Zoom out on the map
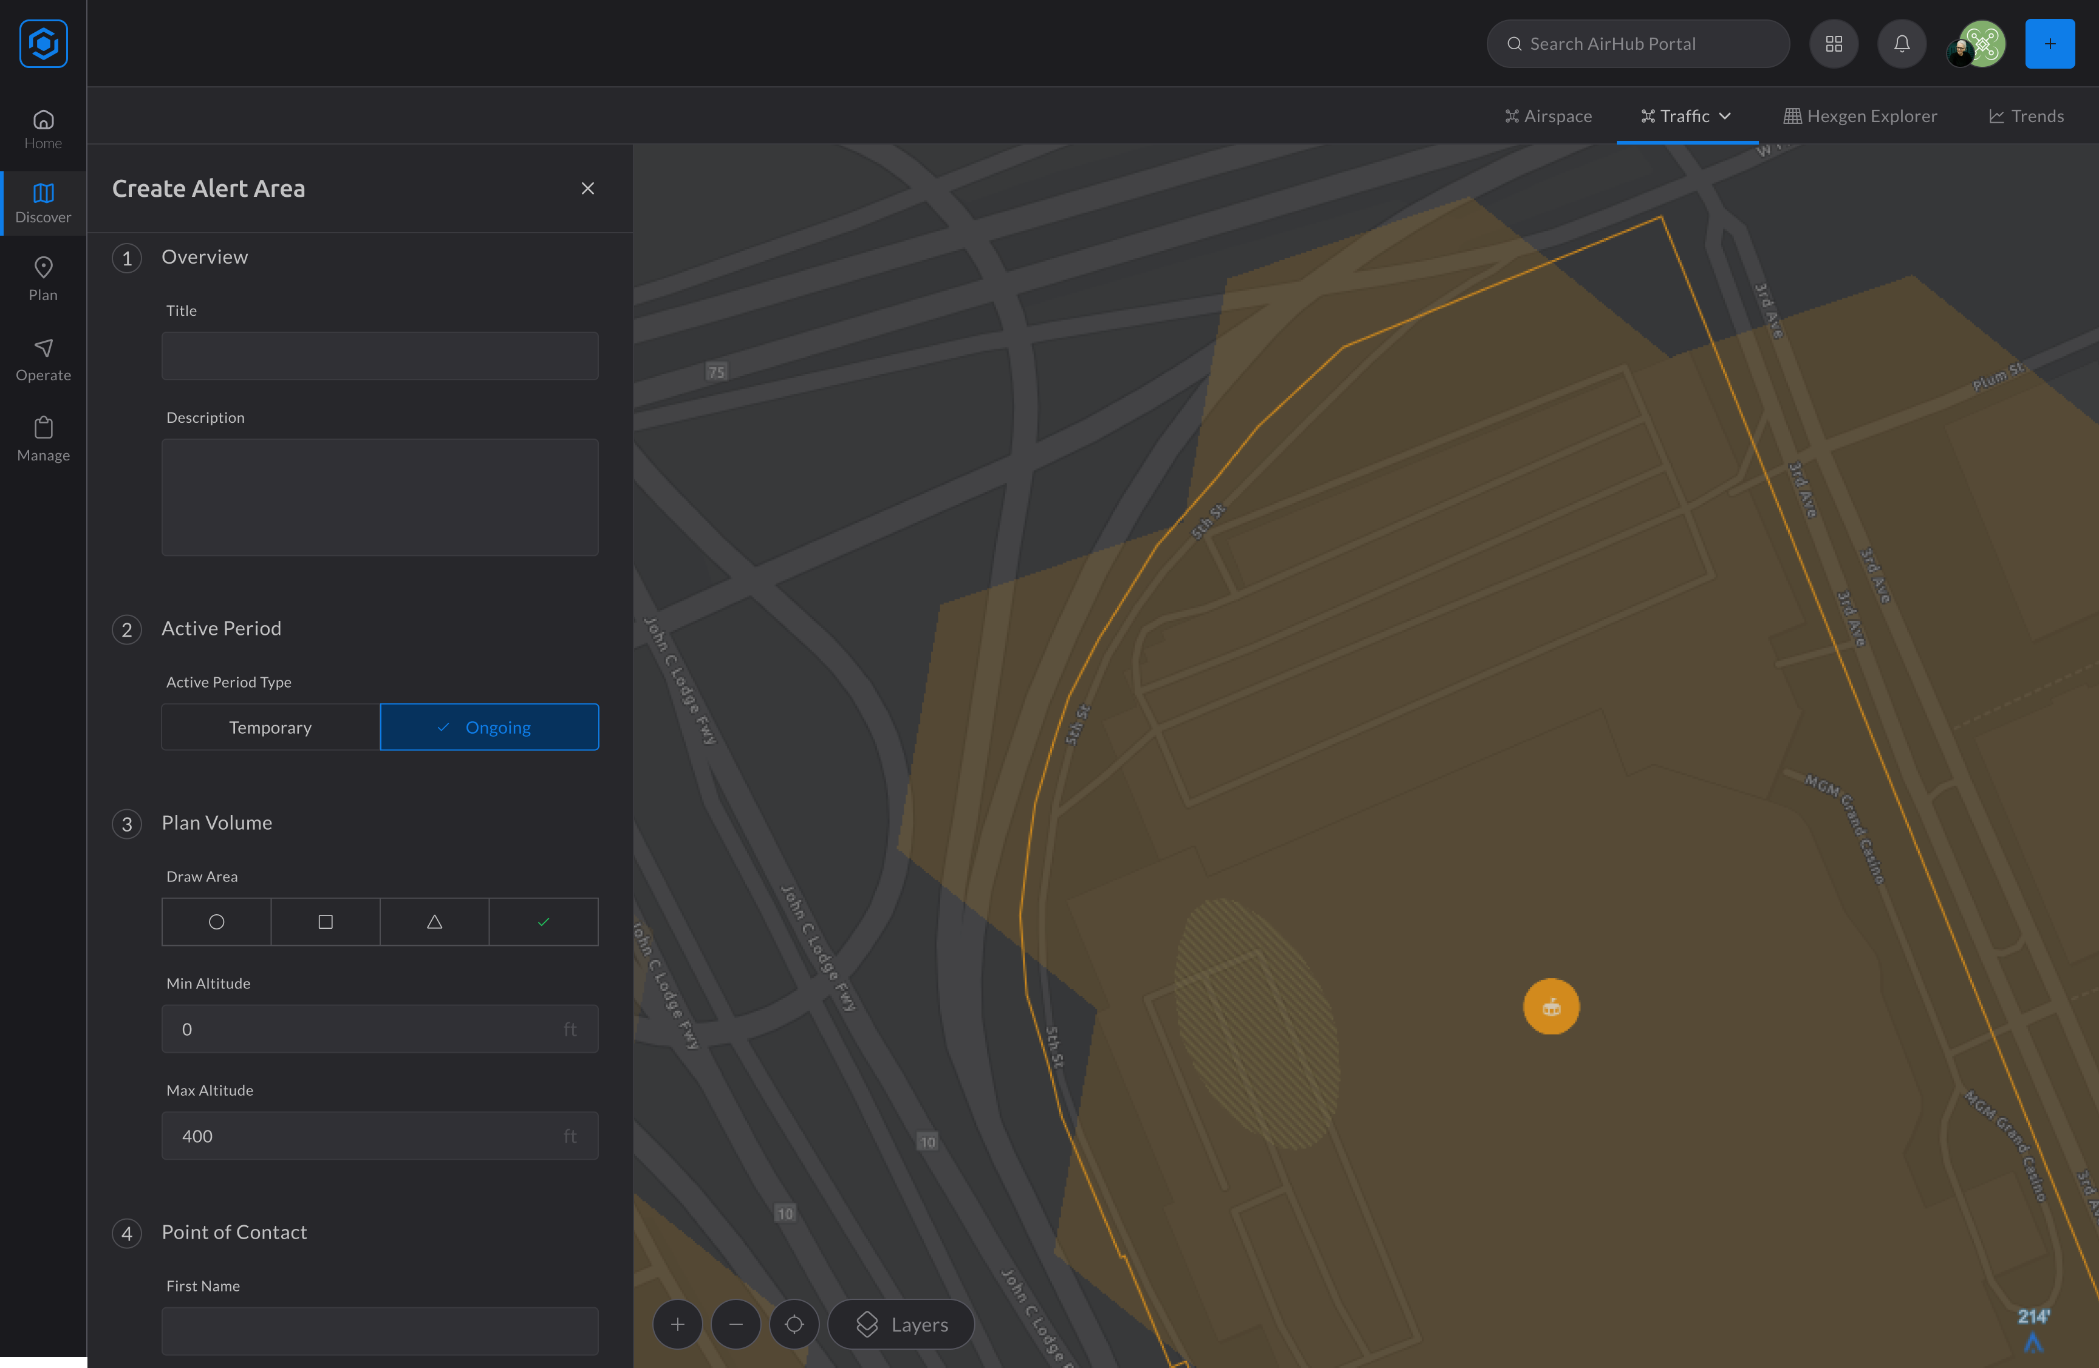The image size is (2099, 1368). pos(736,1324)
